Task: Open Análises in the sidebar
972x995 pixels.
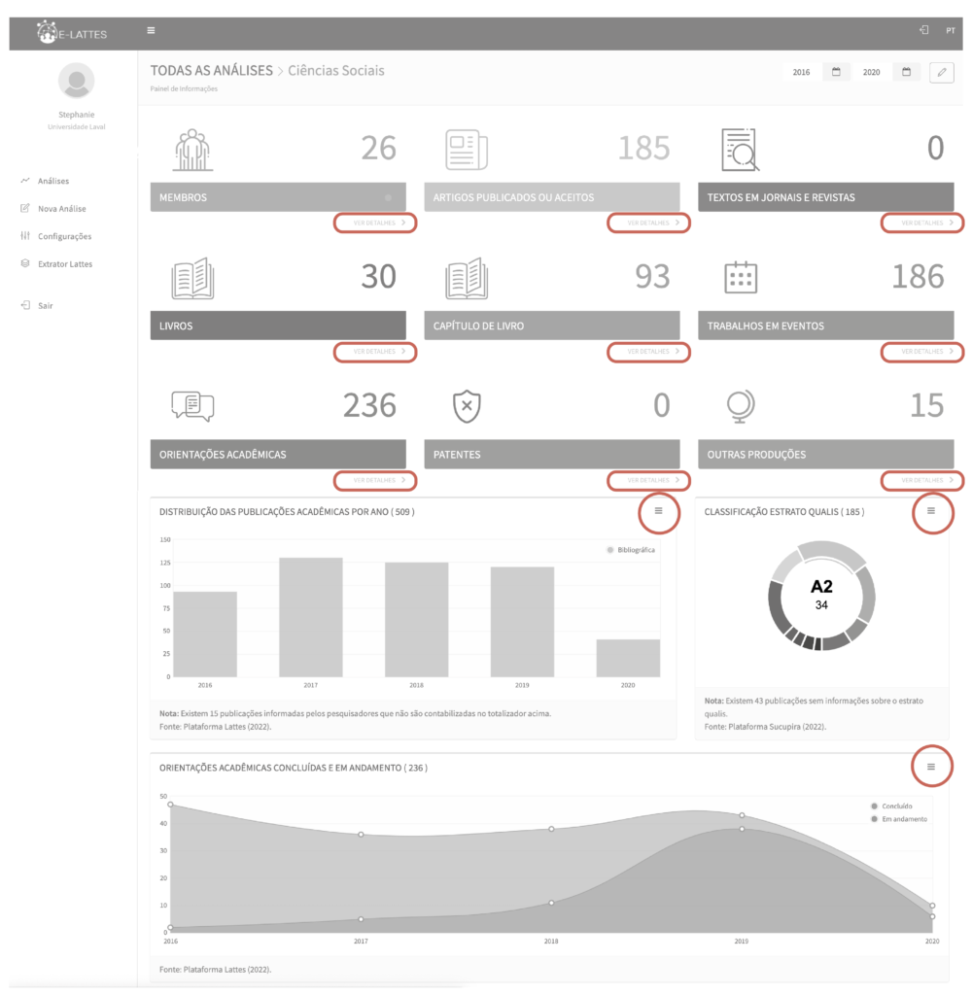Action: (52, 181)
